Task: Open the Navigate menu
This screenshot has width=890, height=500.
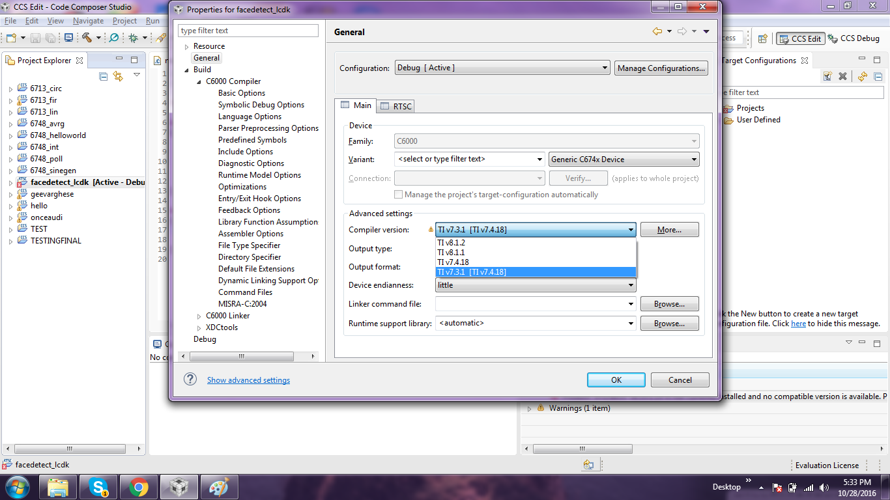Action: pos(88,21)
